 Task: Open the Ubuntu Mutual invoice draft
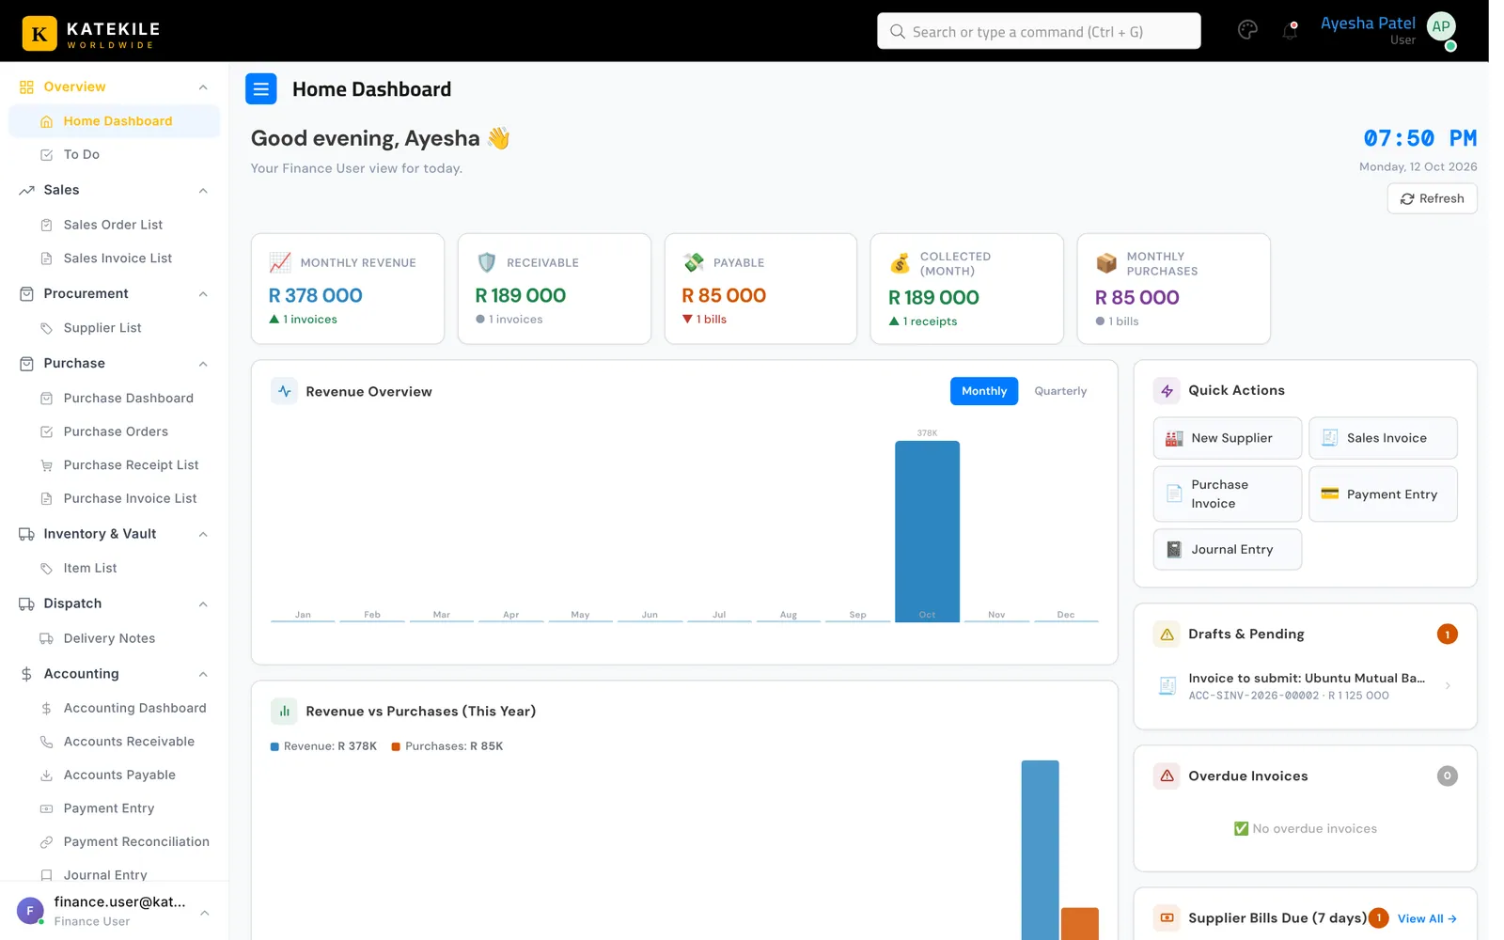[1305, 686]
